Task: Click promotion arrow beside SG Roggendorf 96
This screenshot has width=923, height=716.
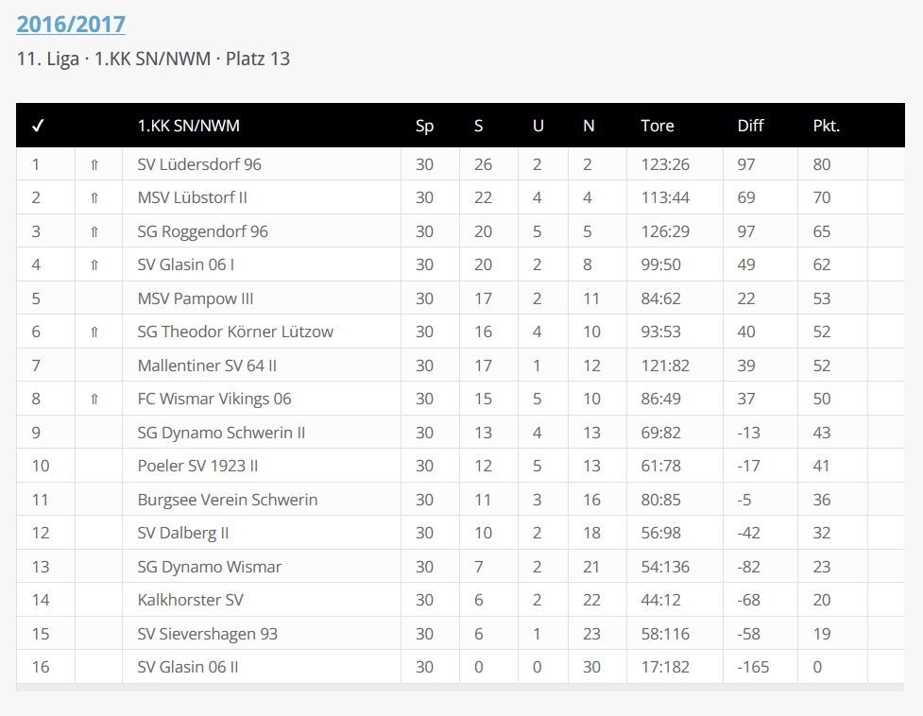Action: (x=94, y=231)
